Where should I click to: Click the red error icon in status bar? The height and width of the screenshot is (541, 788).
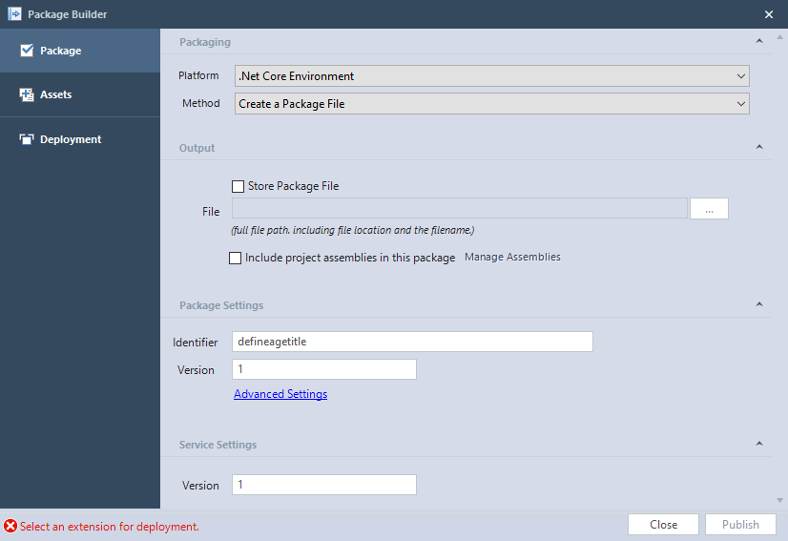(10, 527)
